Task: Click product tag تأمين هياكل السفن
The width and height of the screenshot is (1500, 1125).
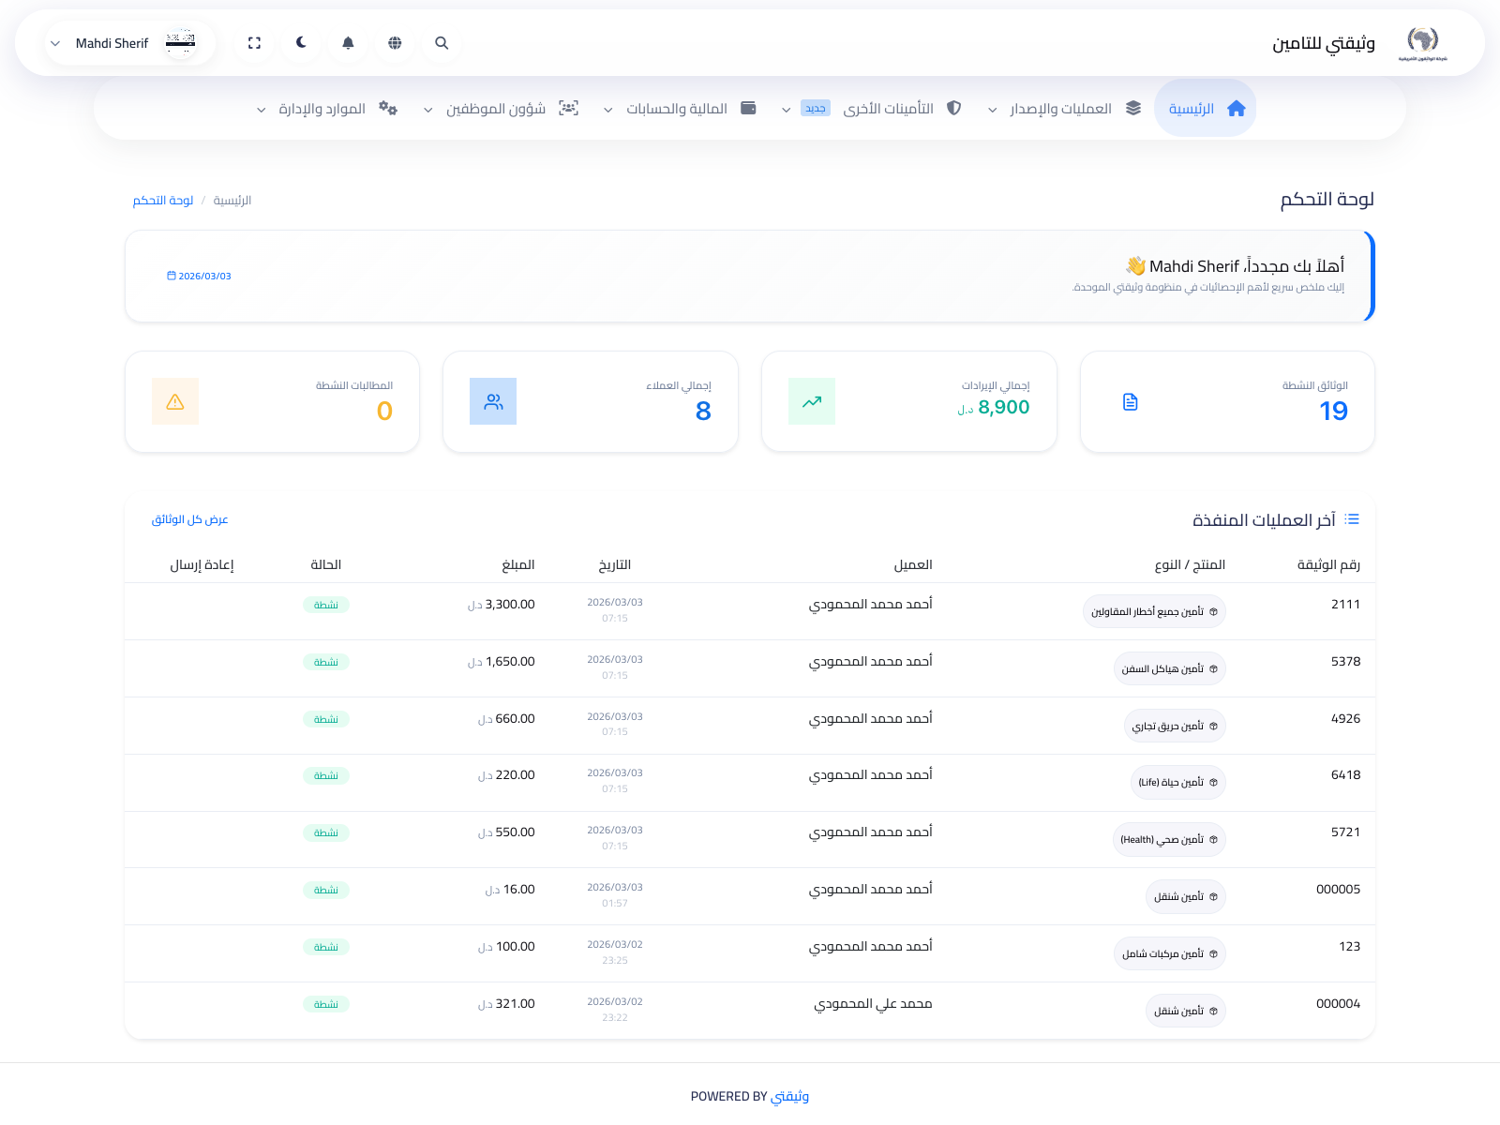Action: [1169, 669]
